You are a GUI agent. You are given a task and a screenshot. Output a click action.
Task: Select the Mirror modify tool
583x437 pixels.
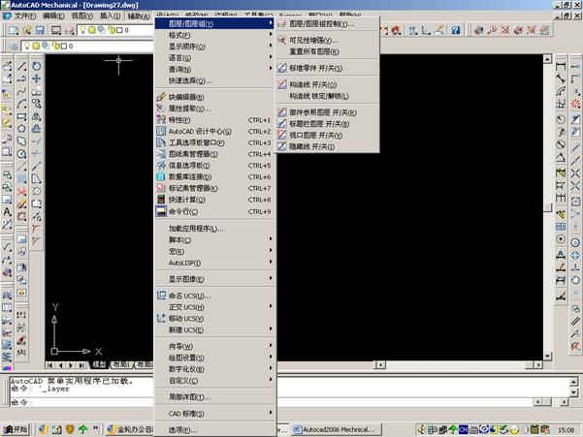point(37,116)
